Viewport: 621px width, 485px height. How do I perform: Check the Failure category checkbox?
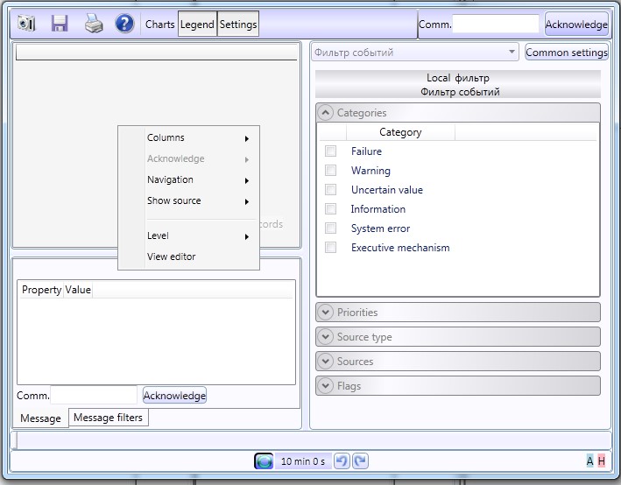pos(330,151)
